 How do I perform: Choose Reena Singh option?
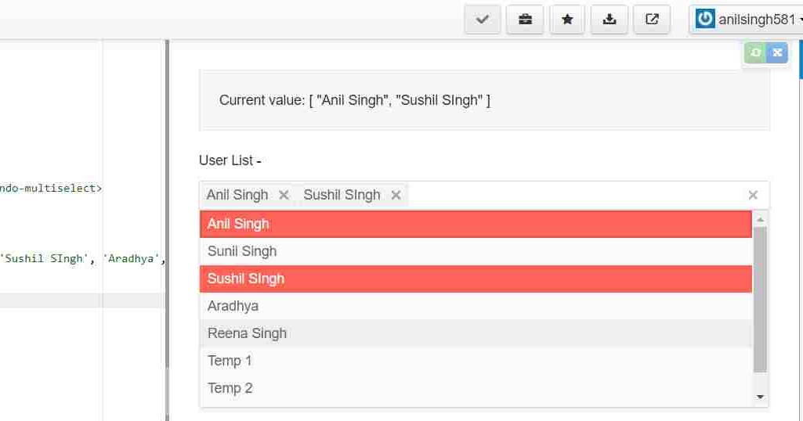coord(476,333)
